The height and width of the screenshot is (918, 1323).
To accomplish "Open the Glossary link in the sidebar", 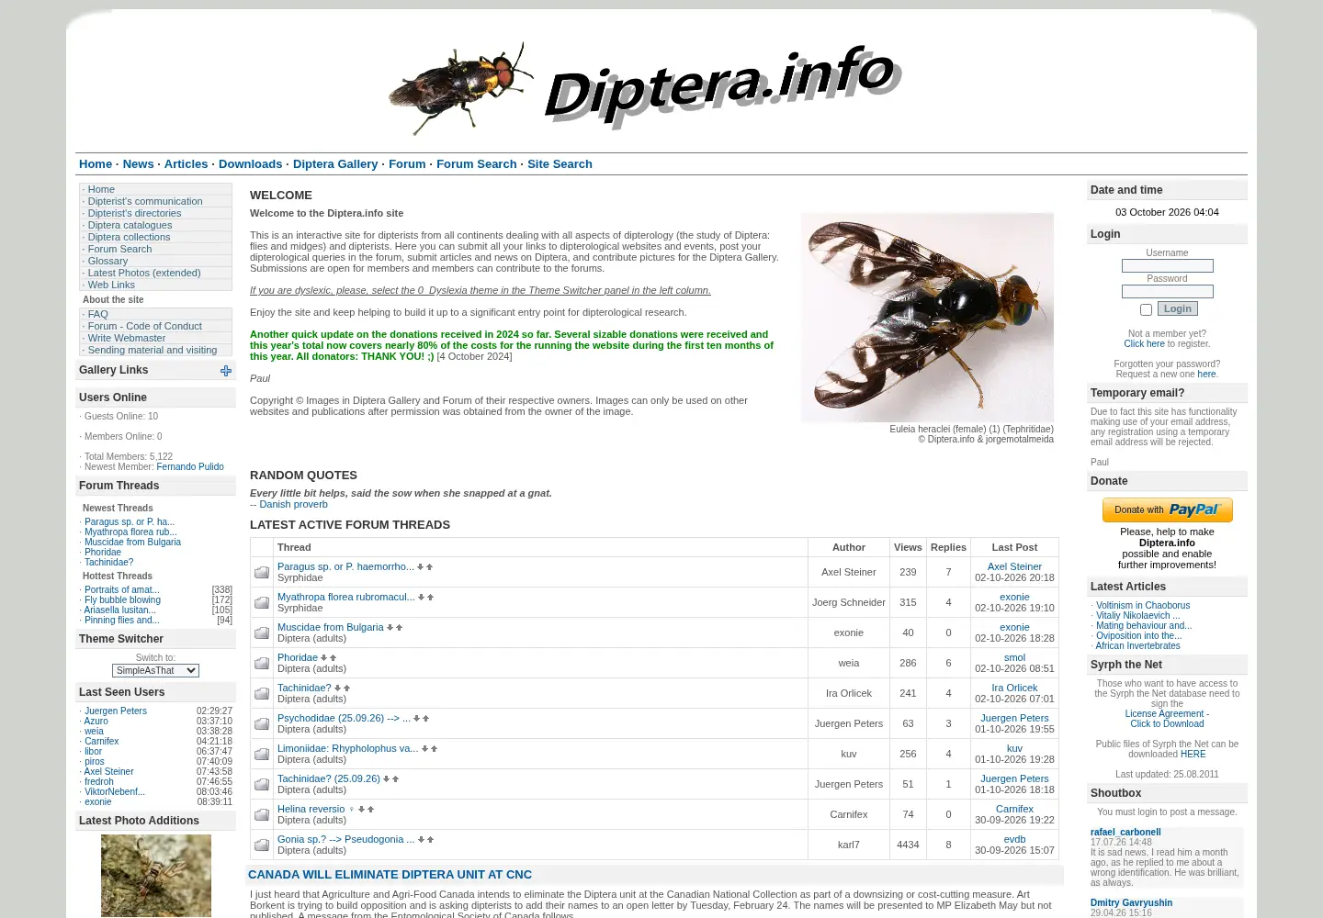I will pos(107,261).
